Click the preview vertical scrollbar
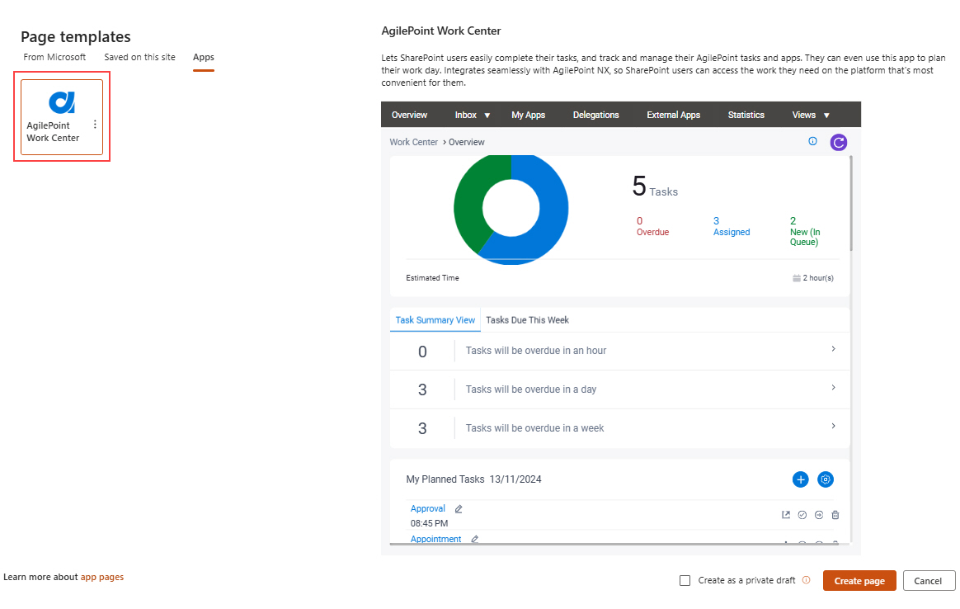This screenshot has height=609, width=960. [x=851, y=203]
